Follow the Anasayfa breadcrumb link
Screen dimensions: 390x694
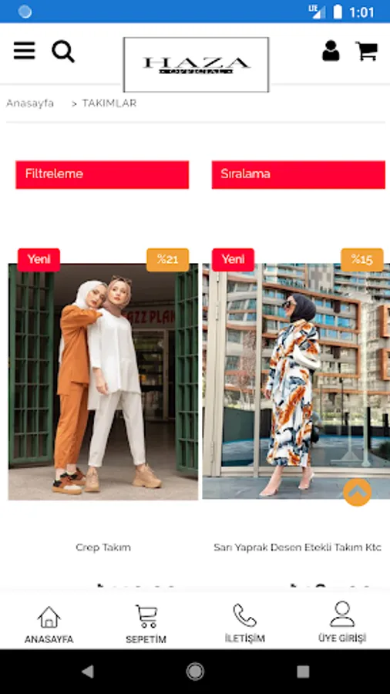[x=30, y=103]
